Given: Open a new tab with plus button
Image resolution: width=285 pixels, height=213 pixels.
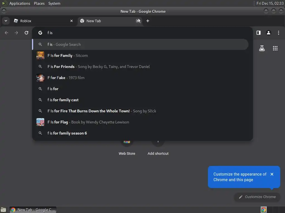Looking at the screenshot, I should point(148,21).
